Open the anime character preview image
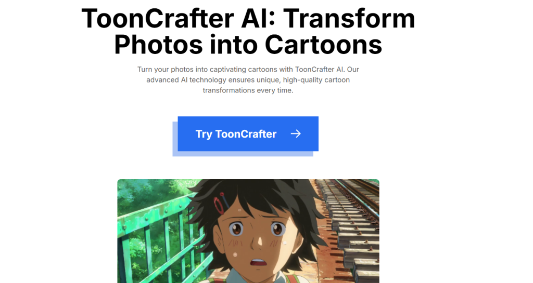The width and height of the screenshot is (533, 283). pyautogui.click(x=248, y=231)
